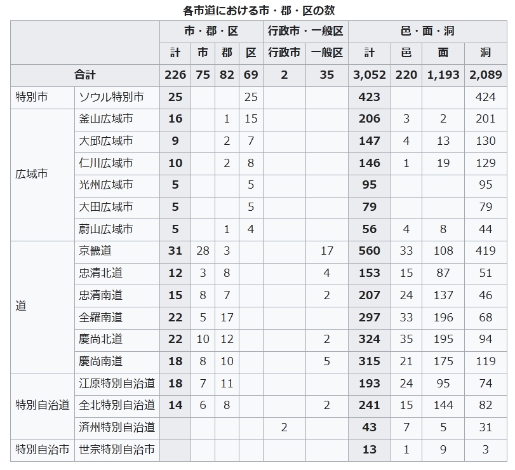The height and width of the screenshot is (470, 515).
Task: Select the 江原特別自治道 row label
Action: click(117, 383)
